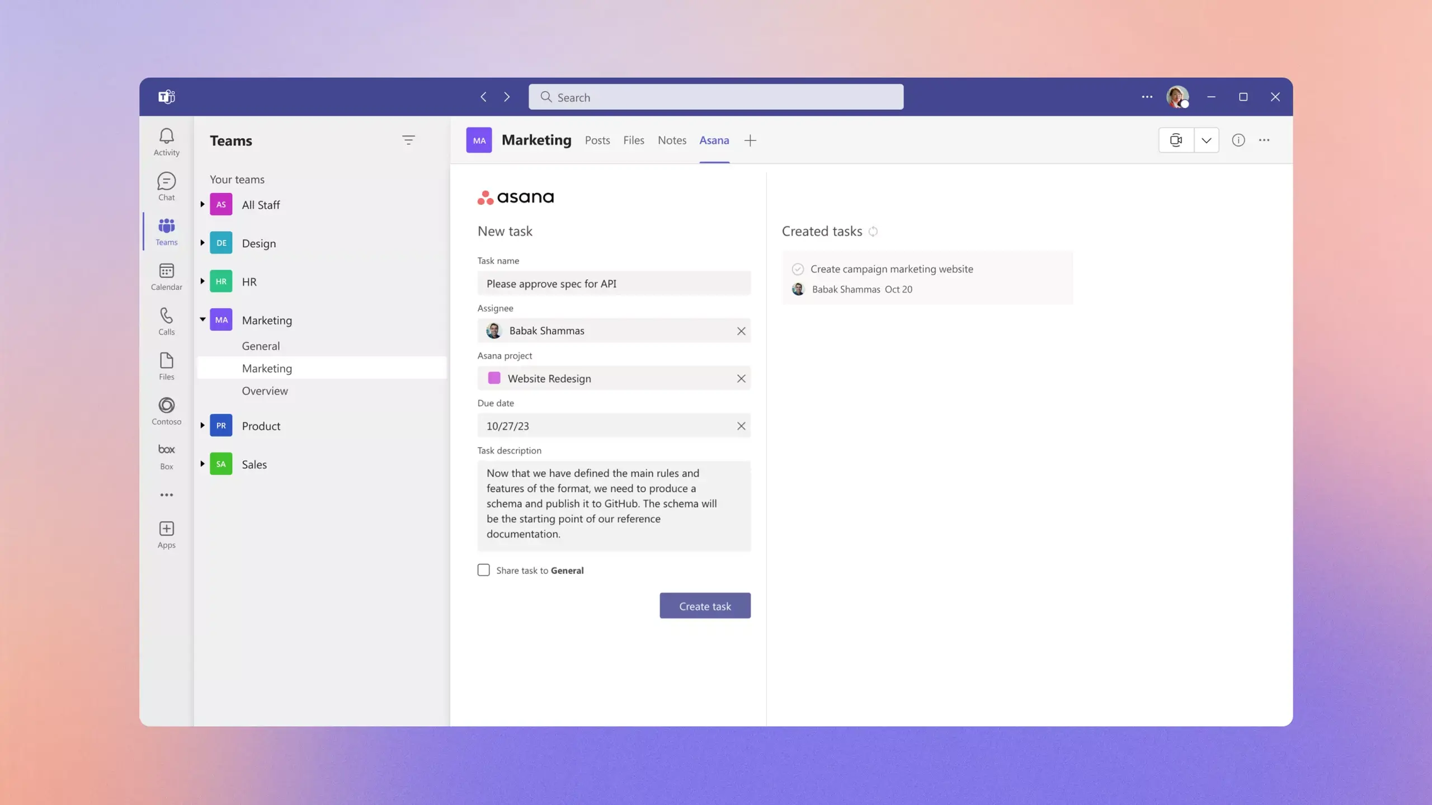
Task: Click the Asana logo icon
Action: coord(485,197)
